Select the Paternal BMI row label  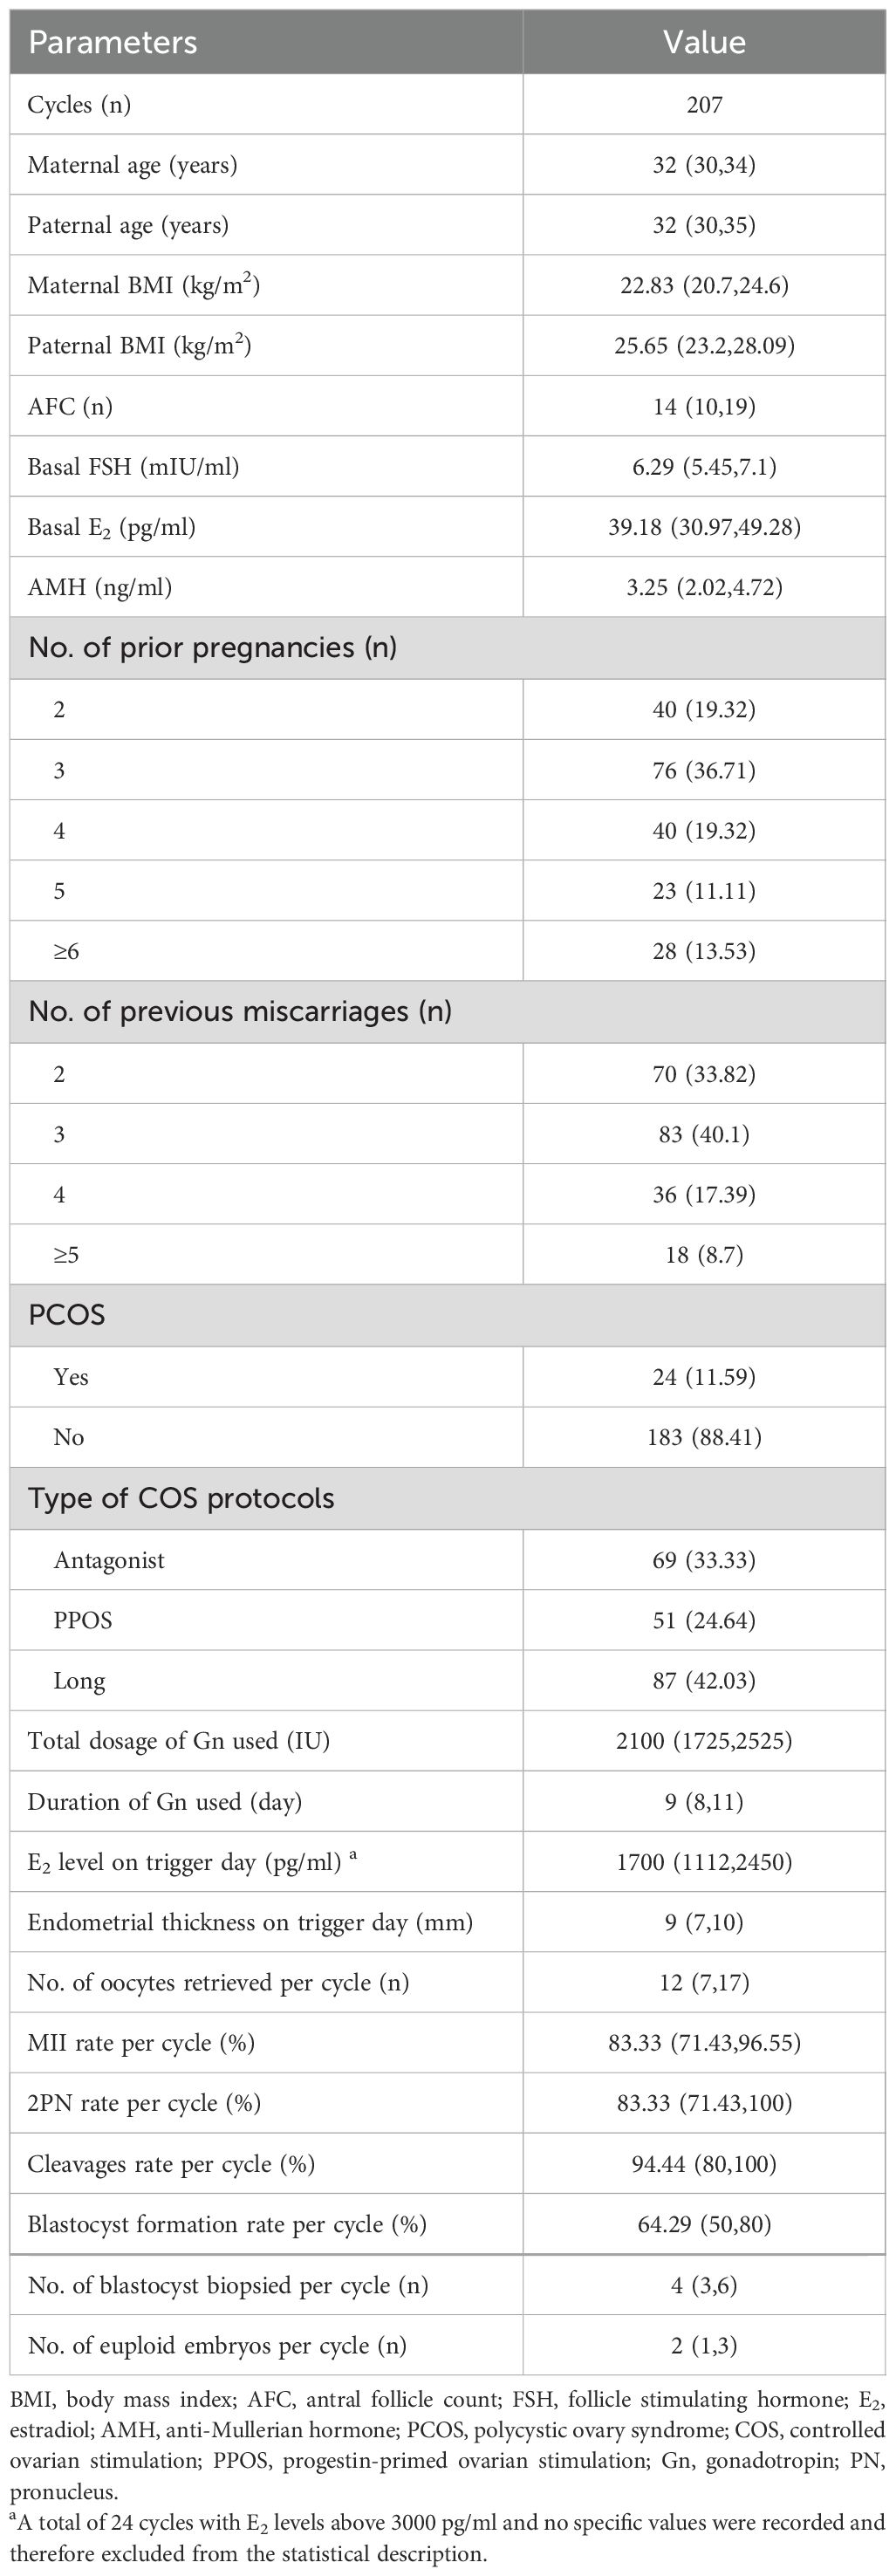coord(139,346)
